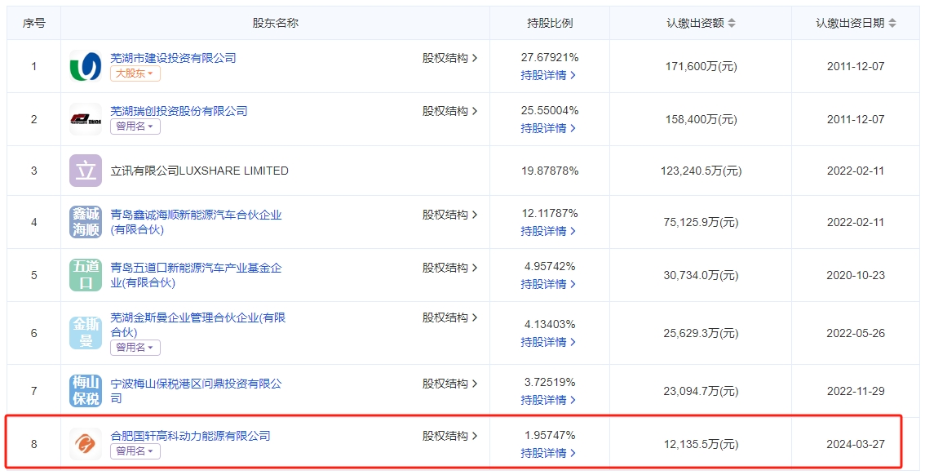This screenshot has width=925, height=475.
Task: Click the 立讯有限公司 "立" logo icon
Action: click(x=84, y=171)
